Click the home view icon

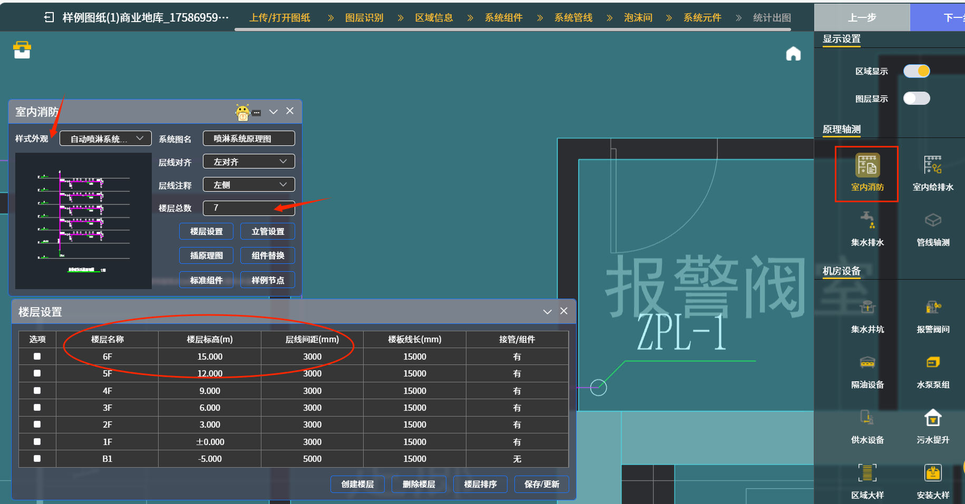(x=793, y=54)
